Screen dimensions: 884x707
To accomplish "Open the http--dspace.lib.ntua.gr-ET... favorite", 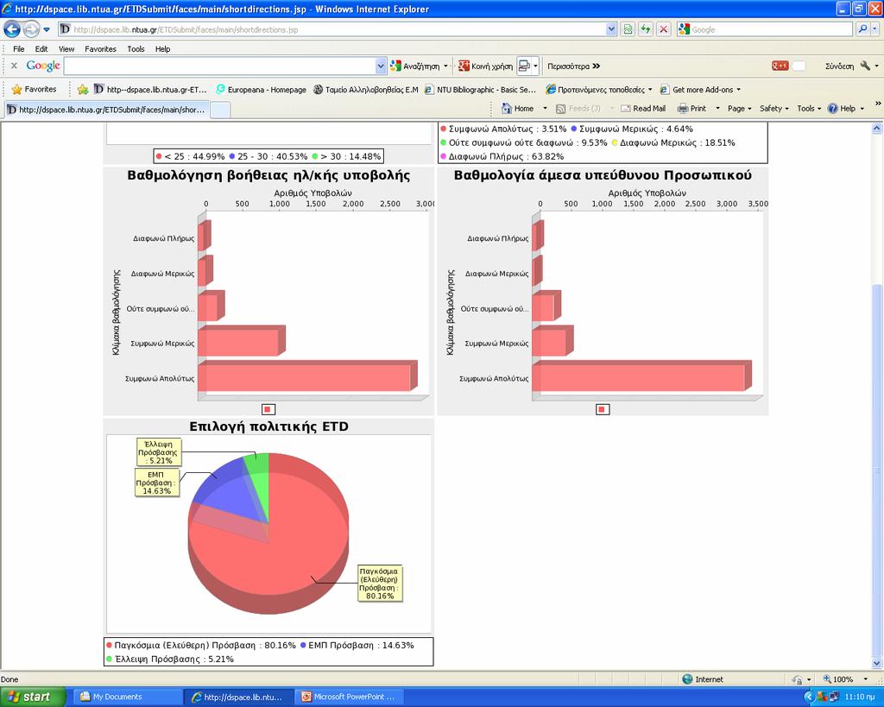I will tap(150, 89).
